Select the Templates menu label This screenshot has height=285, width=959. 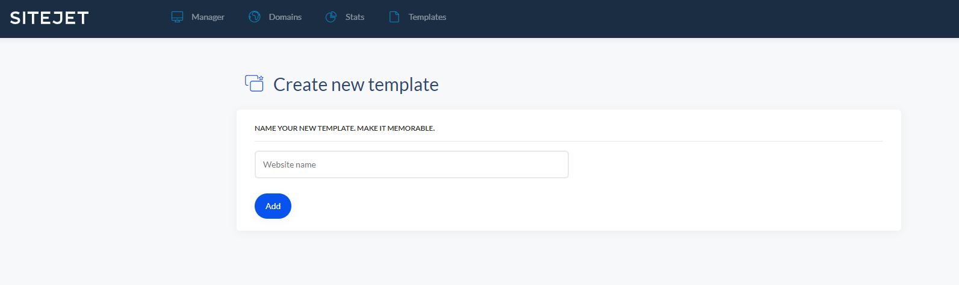pyautogui.click(x=427, y=17)
